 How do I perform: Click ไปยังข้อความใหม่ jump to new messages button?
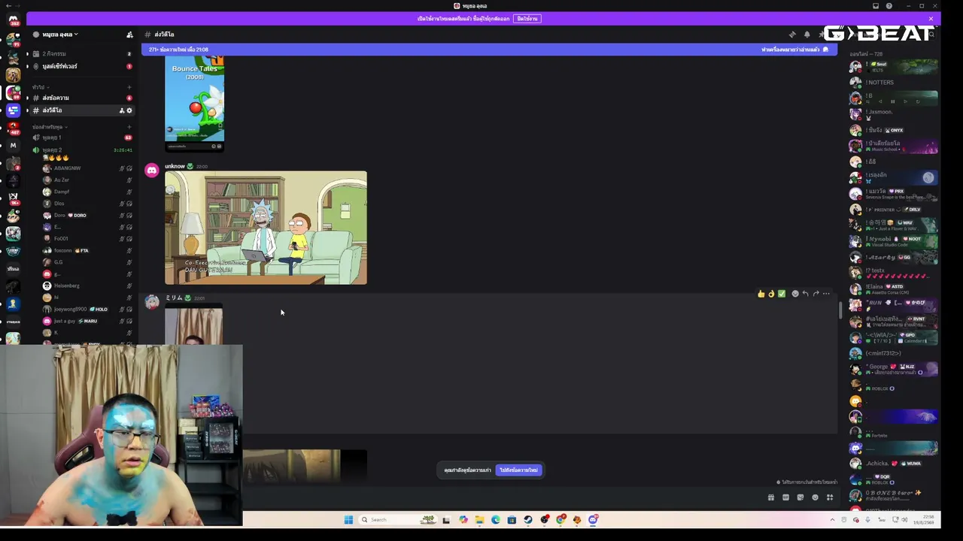519,470
